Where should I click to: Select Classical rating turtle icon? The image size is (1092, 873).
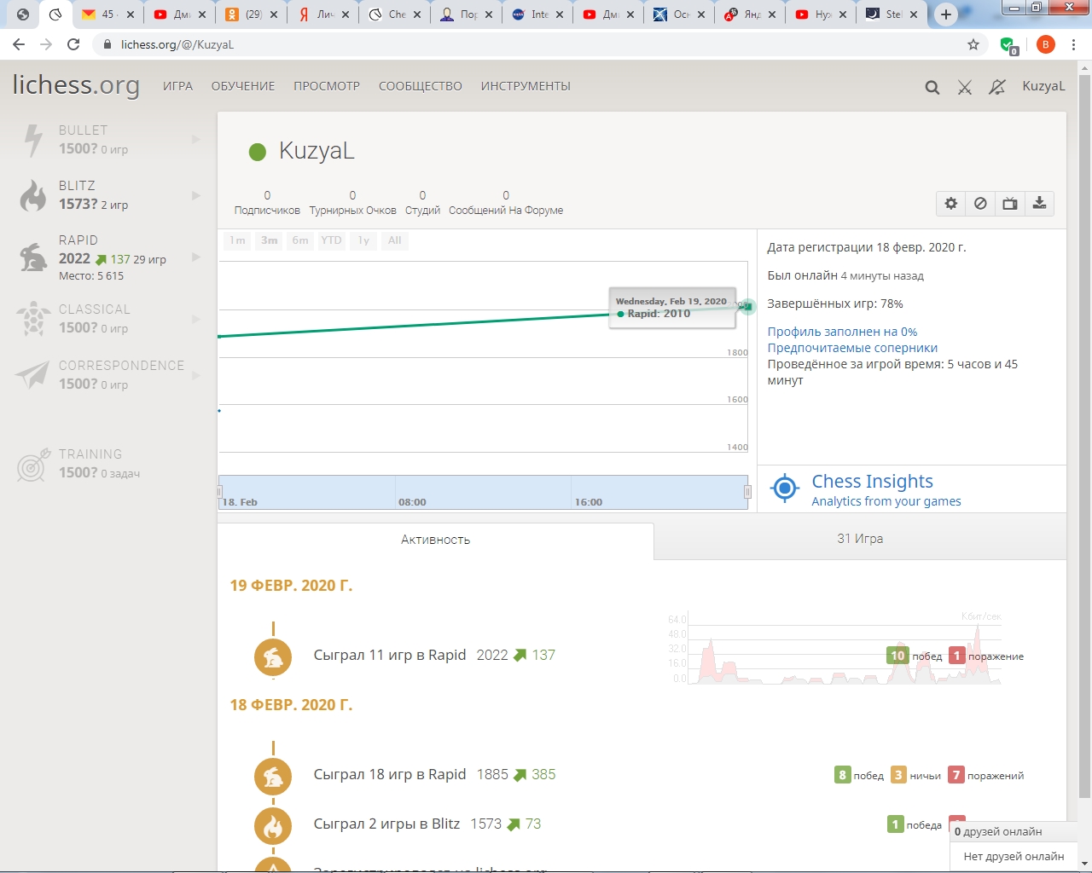33,319
